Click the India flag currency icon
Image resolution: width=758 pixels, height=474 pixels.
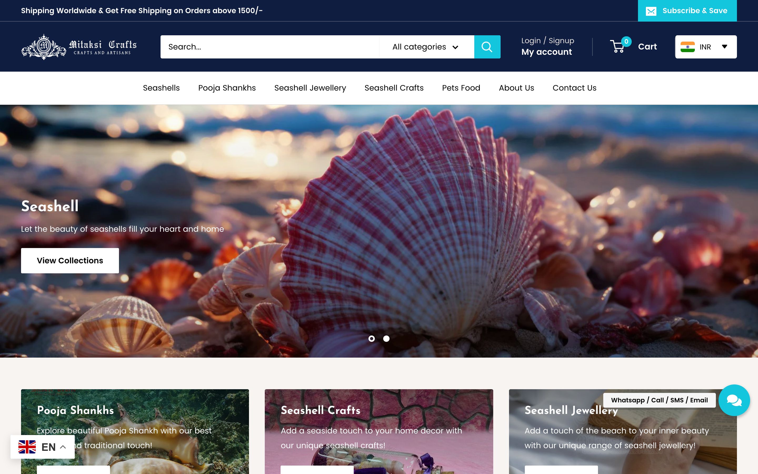(687, 47)
